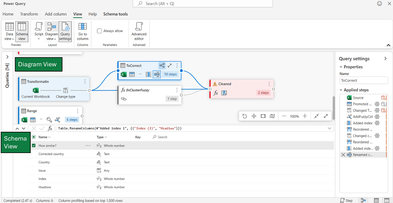Click the key icon in Range node
Screen dimensions: 393x203
coord(49,120)
